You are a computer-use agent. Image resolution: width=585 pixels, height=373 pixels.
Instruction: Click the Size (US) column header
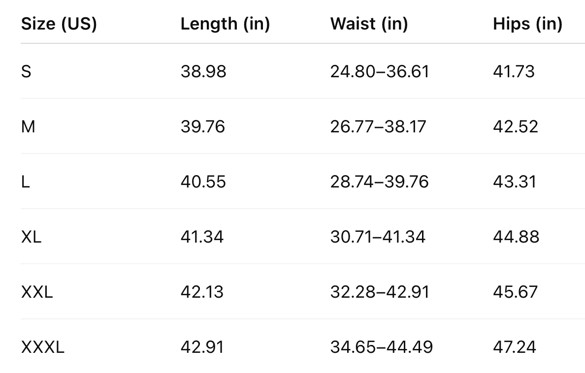click(59, 24)
